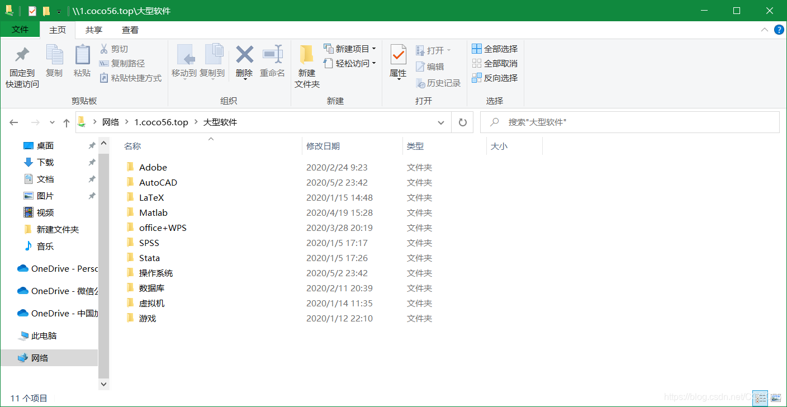787x407 pixels.
Task: Click the Delete (删除) X icon
Action: coord(244,55)
